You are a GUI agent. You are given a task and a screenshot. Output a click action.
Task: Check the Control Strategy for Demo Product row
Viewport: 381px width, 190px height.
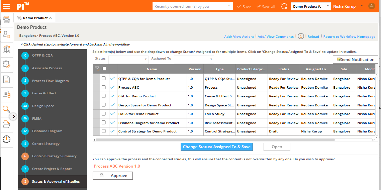[103, 131]
